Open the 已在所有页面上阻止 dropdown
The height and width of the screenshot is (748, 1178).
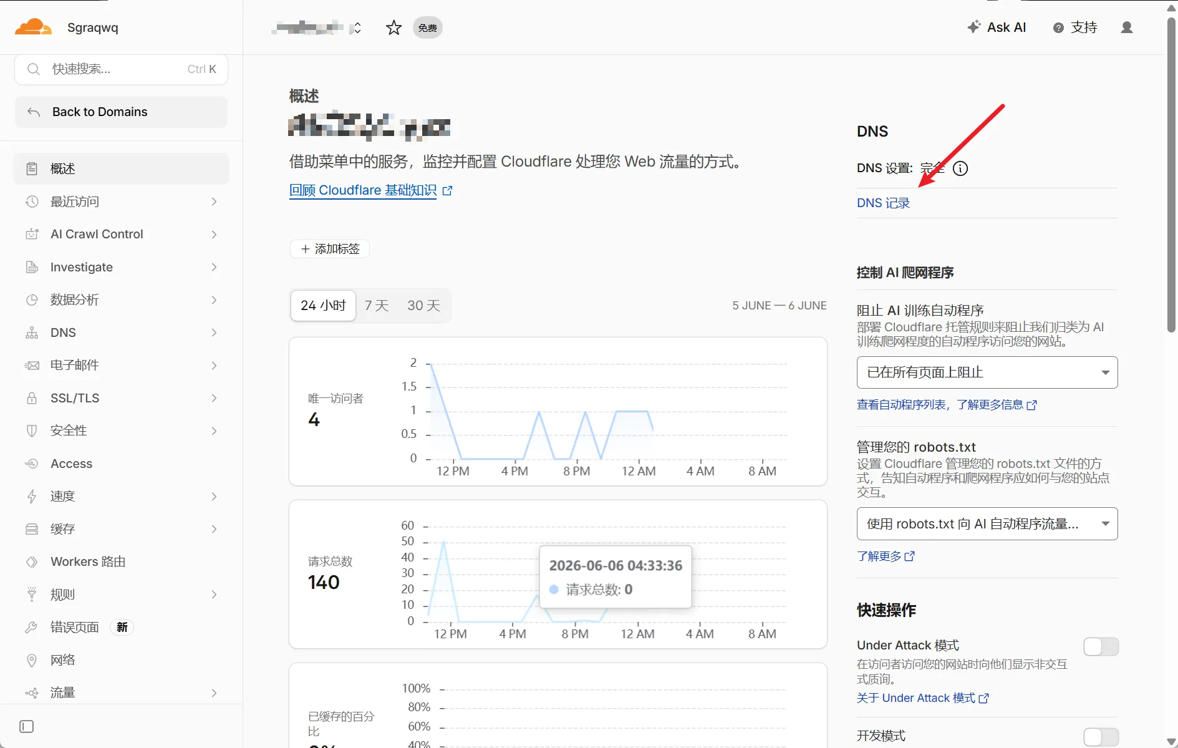coord(987,372)
